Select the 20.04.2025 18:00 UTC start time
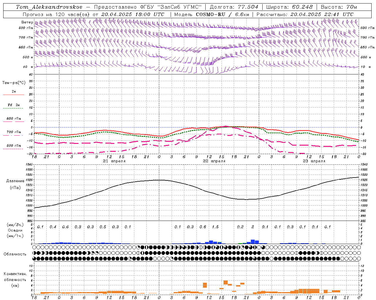This screenshot has height=300, width=376. click(133, 14)
